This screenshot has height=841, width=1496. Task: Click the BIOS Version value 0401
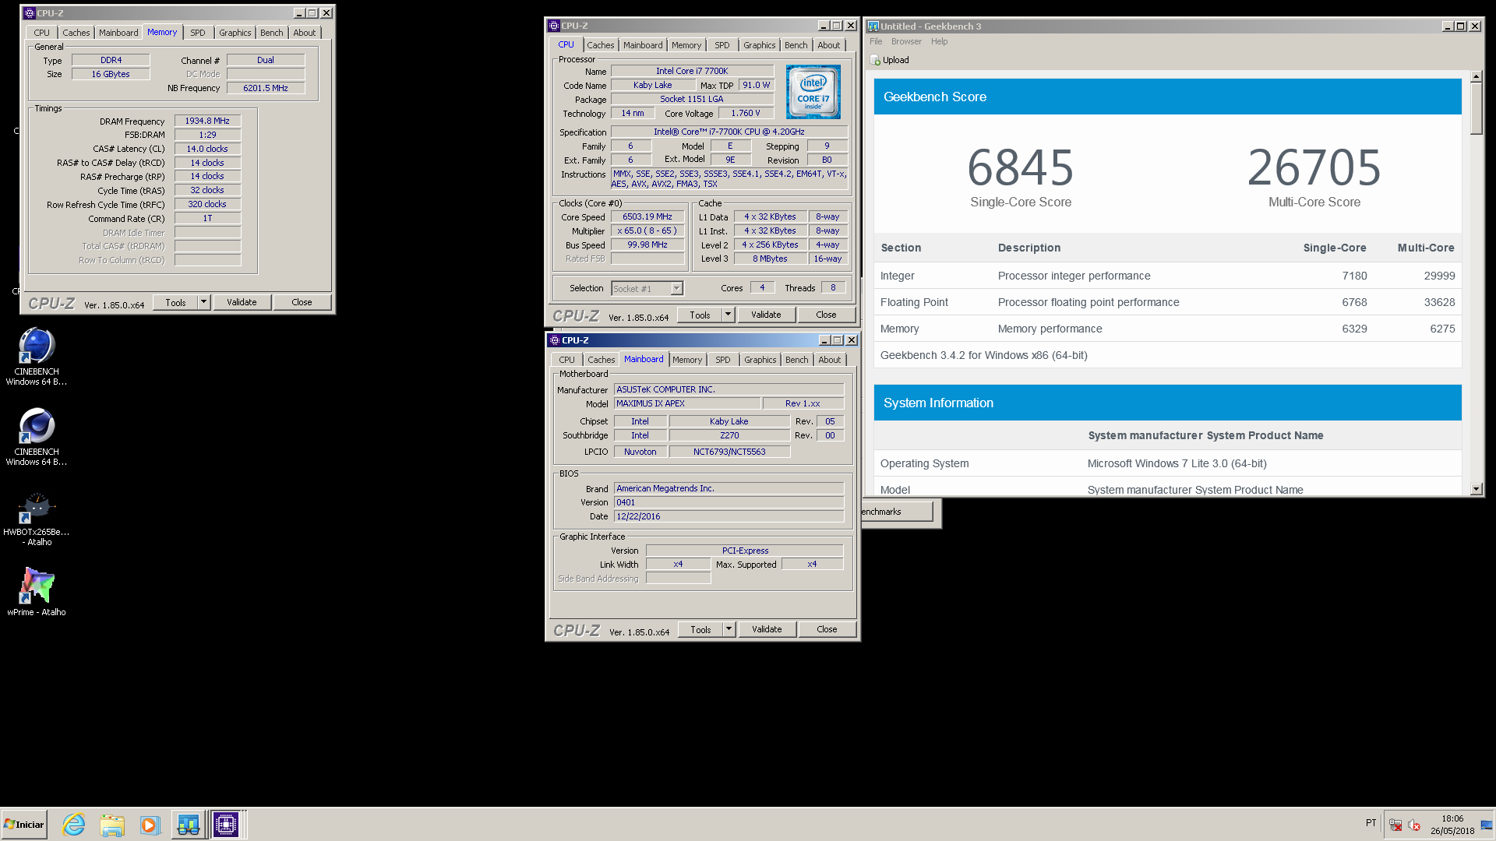pyautogui.click(x=728, y=502)
